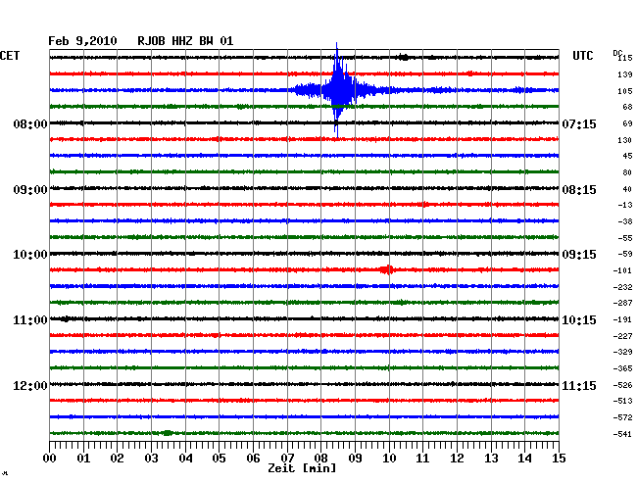The height and width of the screenshot is (484, 637).
Task: Click the DC offset value -13
Action: pyautogui.click(x=625, y=205)
